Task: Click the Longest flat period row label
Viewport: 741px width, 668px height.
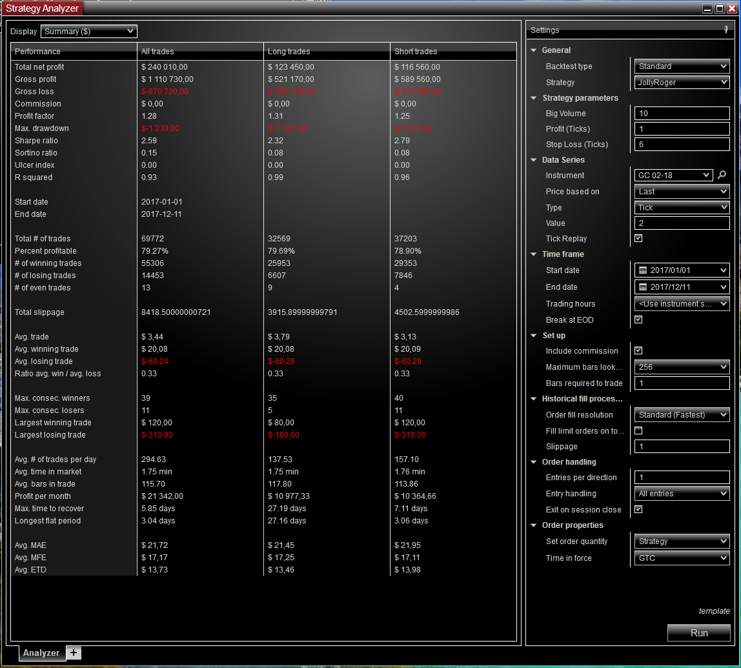Action: pos(48,521)
